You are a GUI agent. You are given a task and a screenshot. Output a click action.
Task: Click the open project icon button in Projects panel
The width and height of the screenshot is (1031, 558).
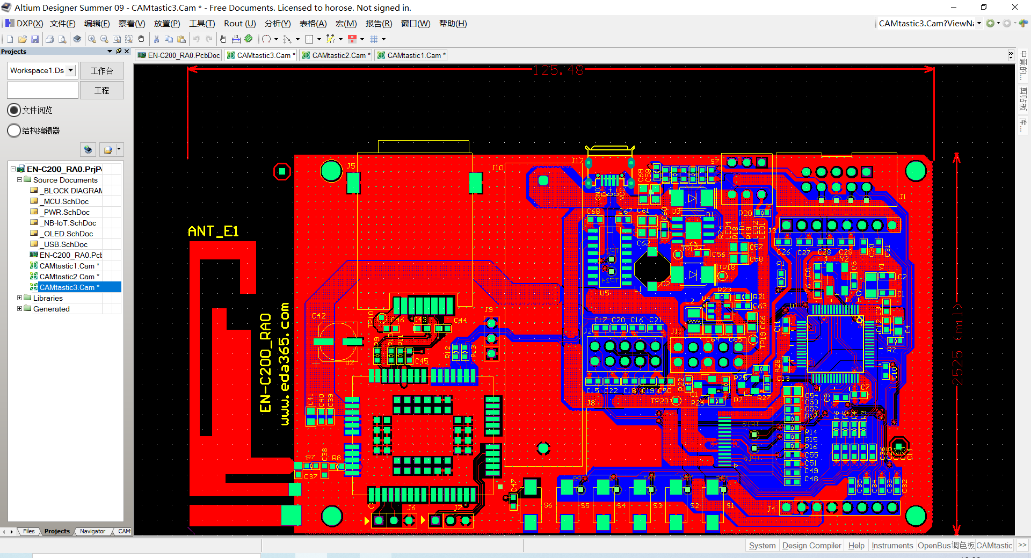[108, 150]
